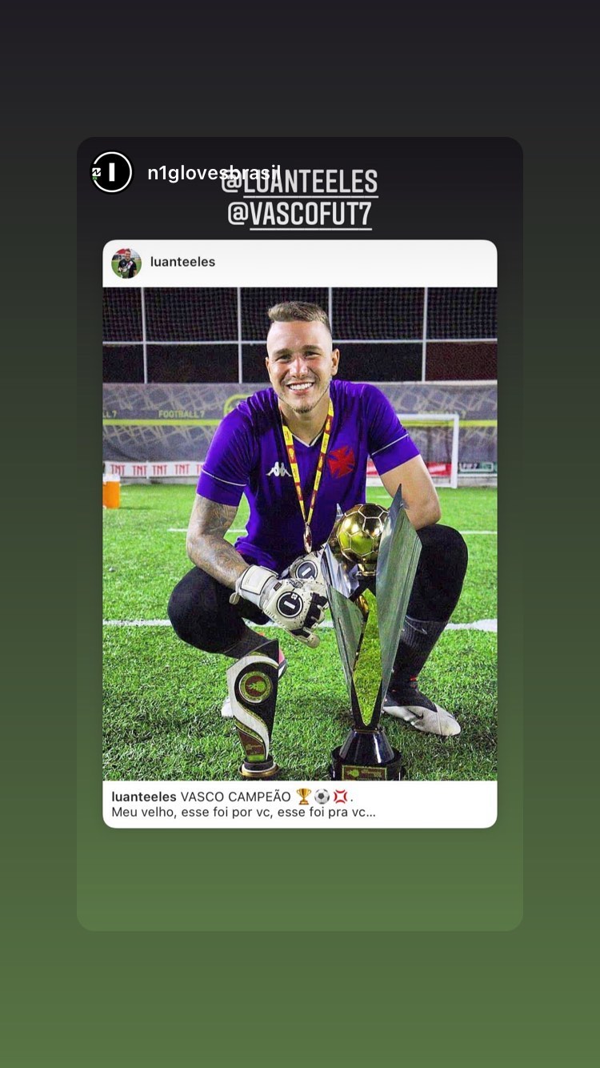Click the red Vasco crest on jersey

342,462
